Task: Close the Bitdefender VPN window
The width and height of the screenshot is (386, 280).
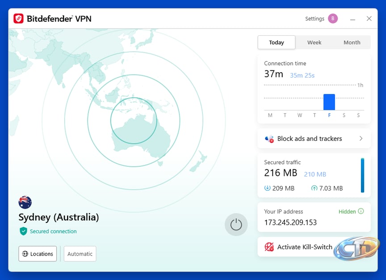Action: point(369,18)
